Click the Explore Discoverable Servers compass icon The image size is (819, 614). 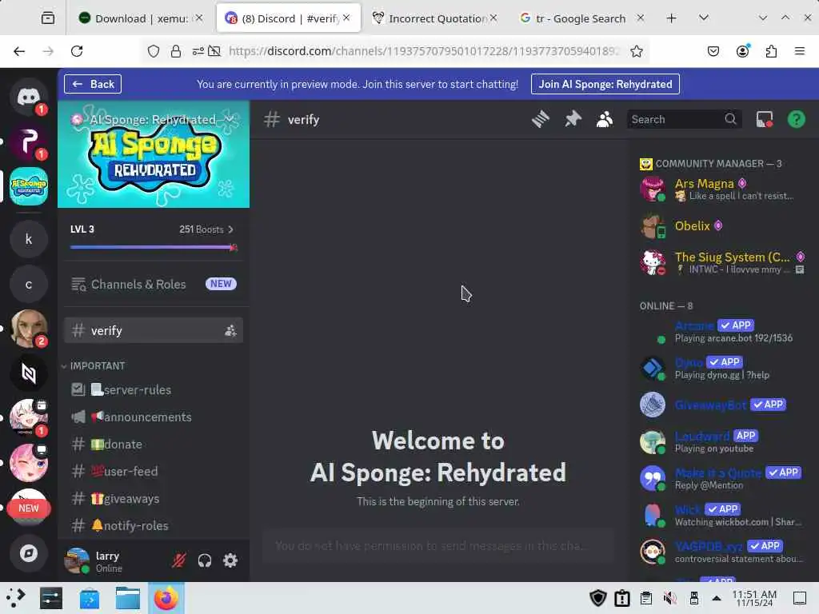coord(28,553)
